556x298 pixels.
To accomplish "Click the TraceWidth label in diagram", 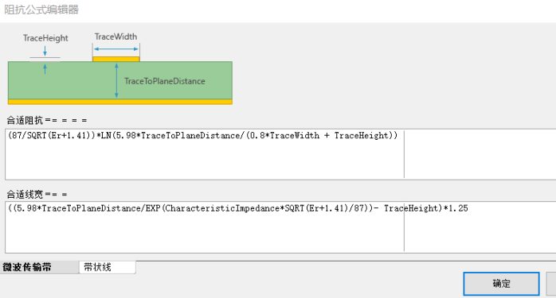I will tap(116, 37).
